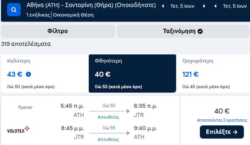Select the Γρηγορότερη sorting tab
Viewport: 250px width, 145px height.
click(x=213, y=74)
